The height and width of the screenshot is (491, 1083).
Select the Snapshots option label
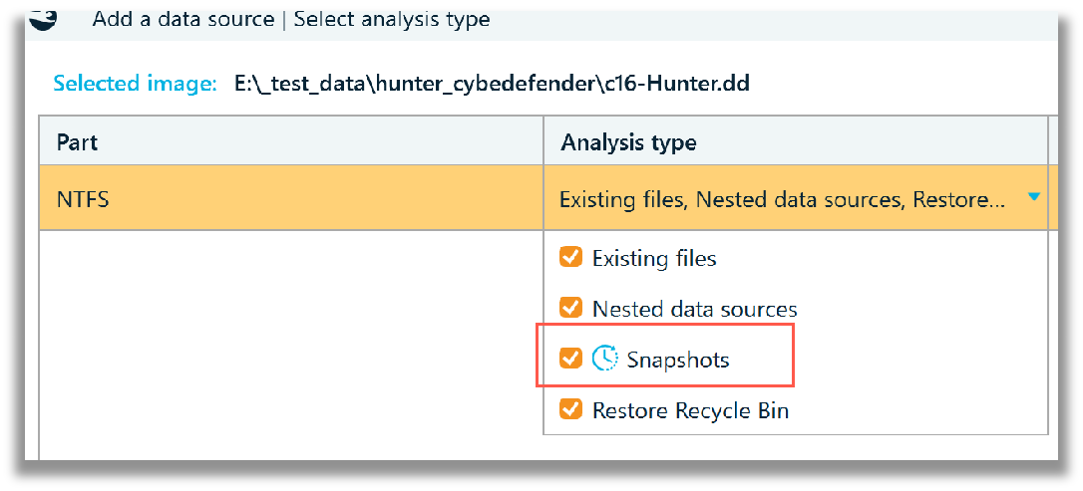click(677, 360)
